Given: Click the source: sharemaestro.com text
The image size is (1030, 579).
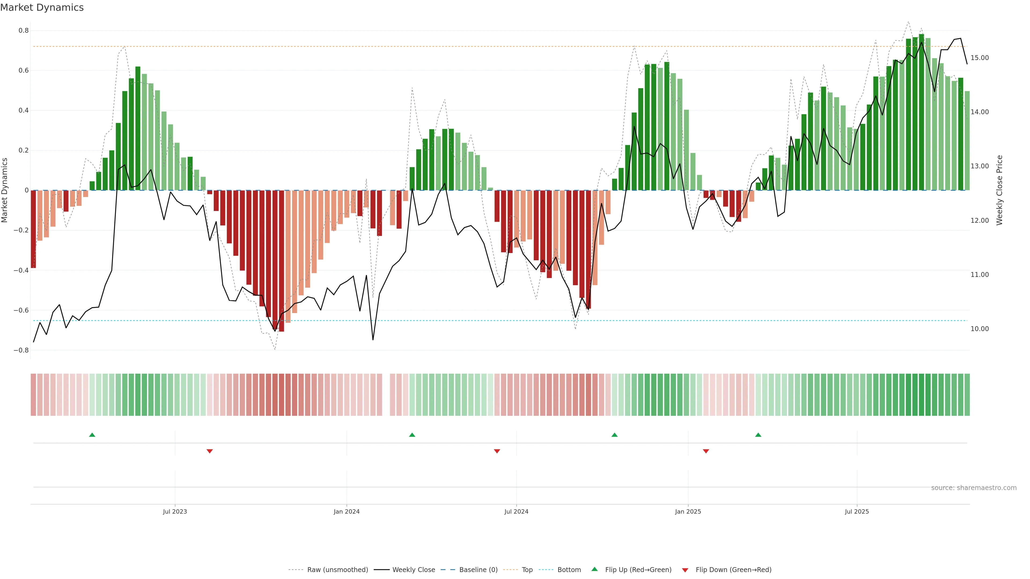Looking at the screenshot, I should coord(974,488).
